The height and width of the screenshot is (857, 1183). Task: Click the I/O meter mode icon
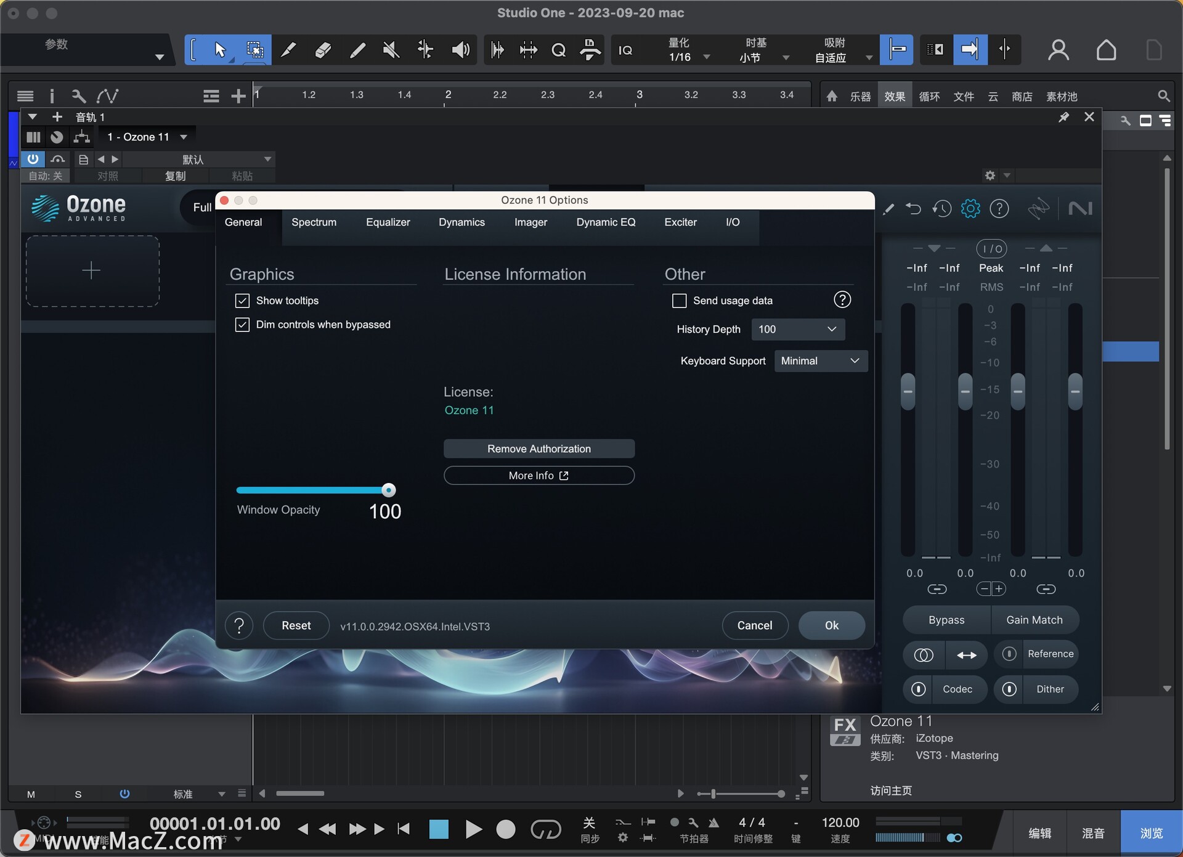tap(991, 249)
